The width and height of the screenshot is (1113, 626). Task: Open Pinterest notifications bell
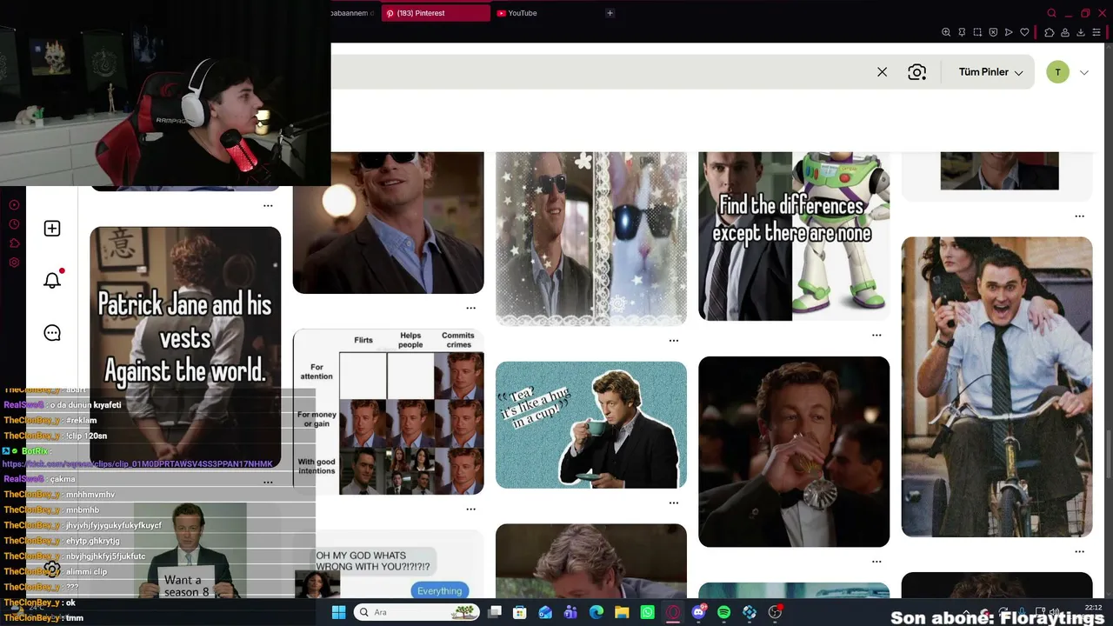[52, 280]
